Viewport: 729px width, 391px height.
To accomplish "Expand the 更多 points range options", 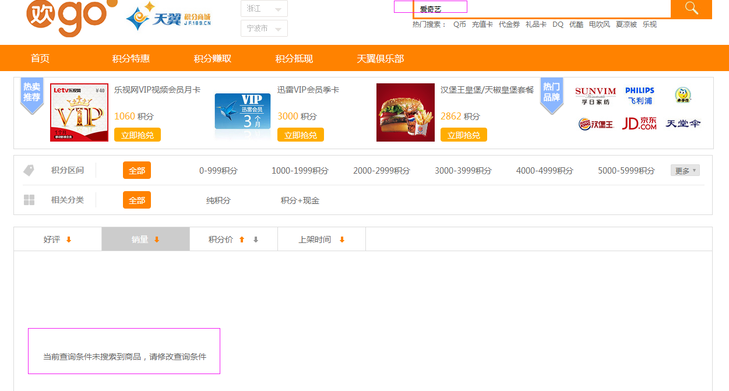I will tap(685, 170).
